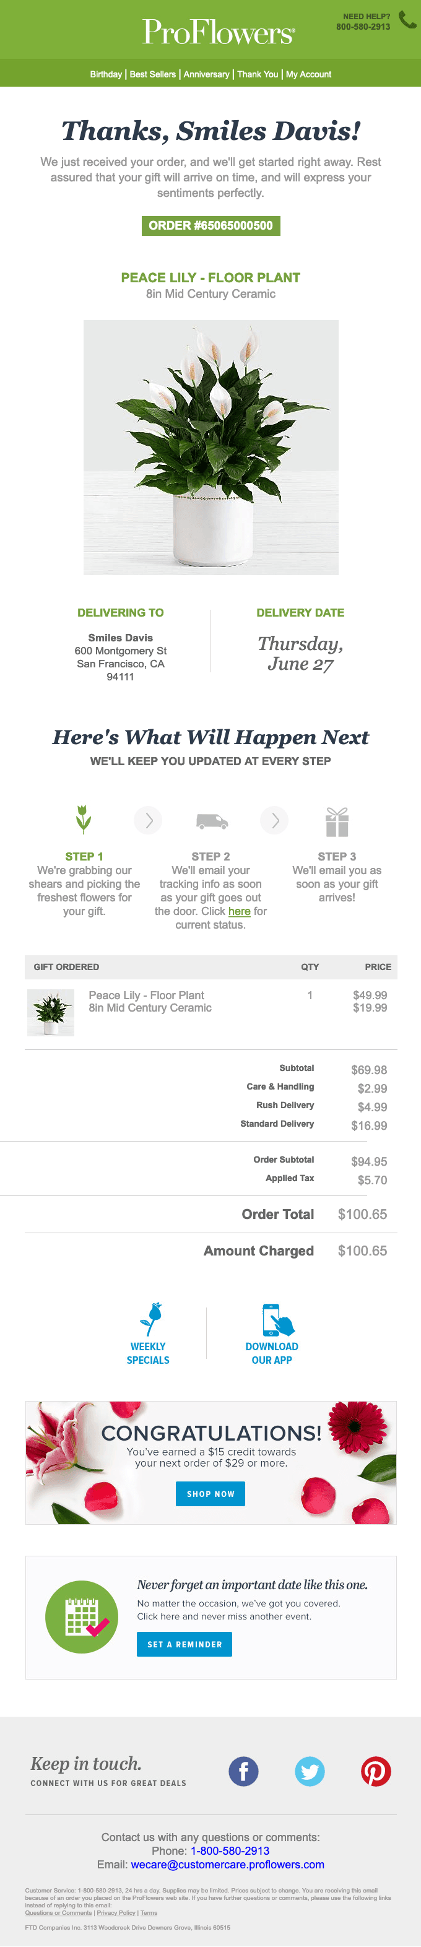This screenshot has width=421, height=1947.
Task: Click the green calendar reminder icon
Action: [82, 1616]
